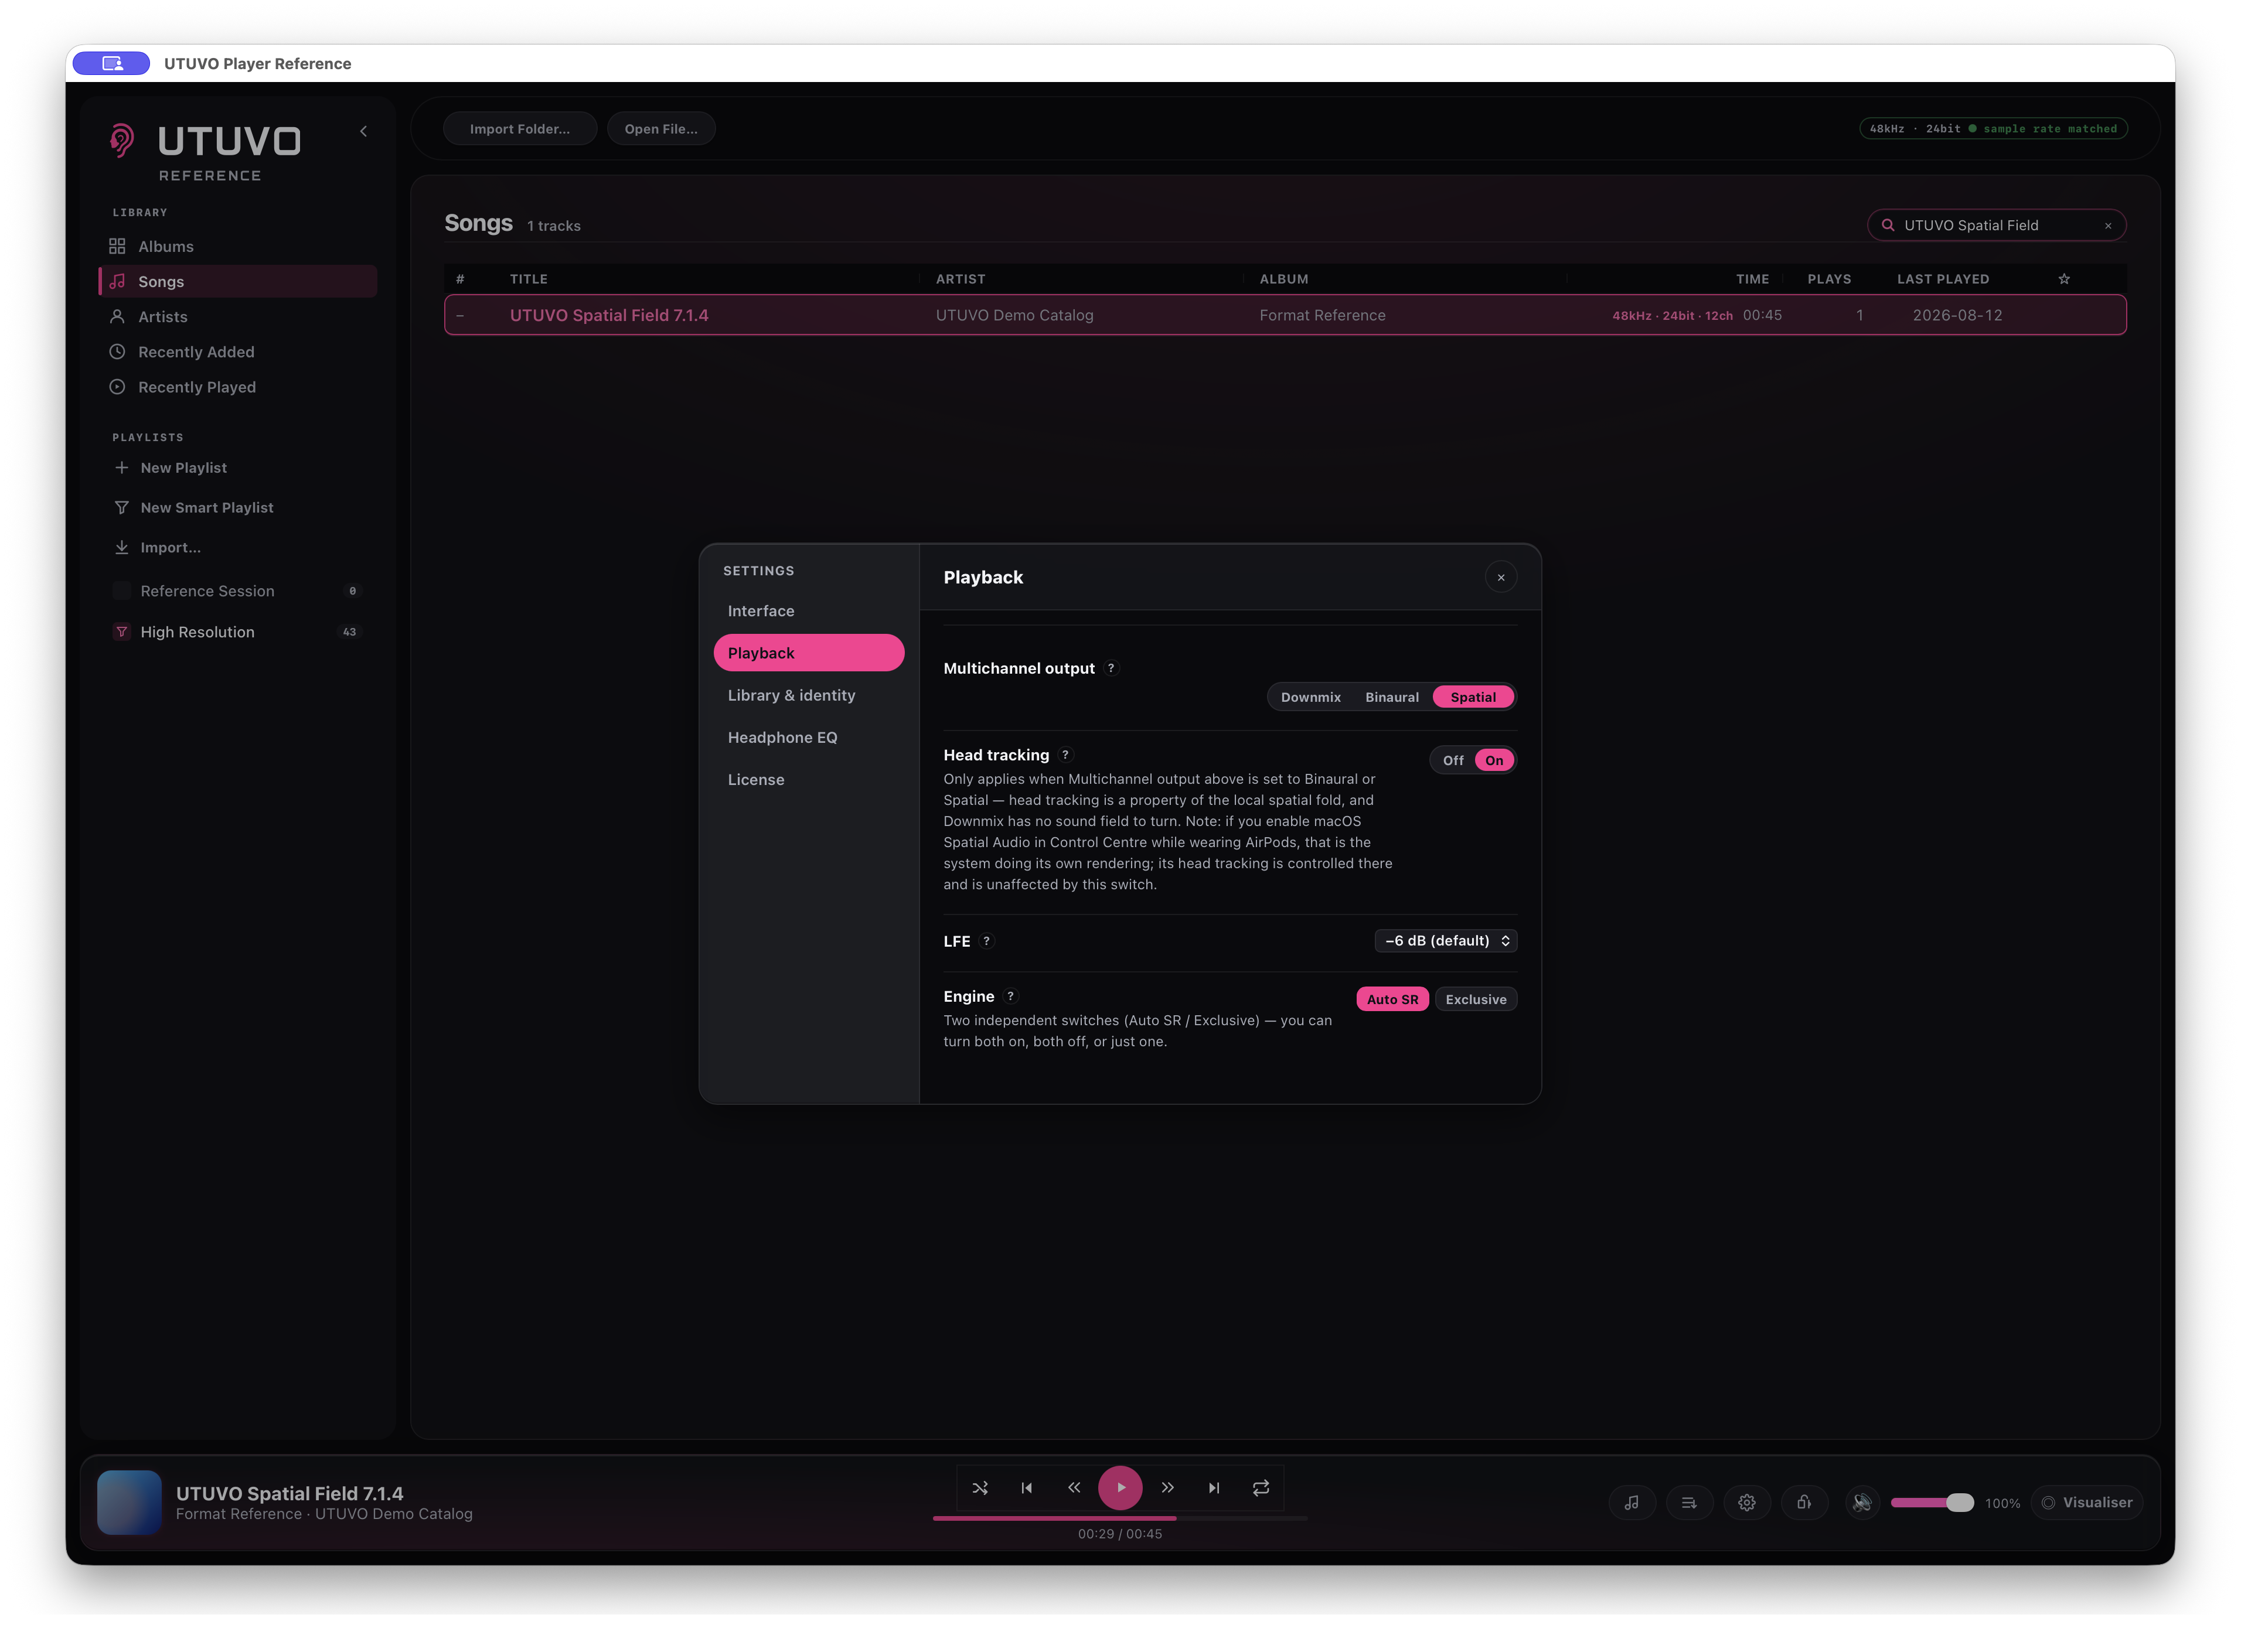Viewport: 2241px width, 1652px height.
Task: Skip to next track
Action: [x=1214, y=1488]
